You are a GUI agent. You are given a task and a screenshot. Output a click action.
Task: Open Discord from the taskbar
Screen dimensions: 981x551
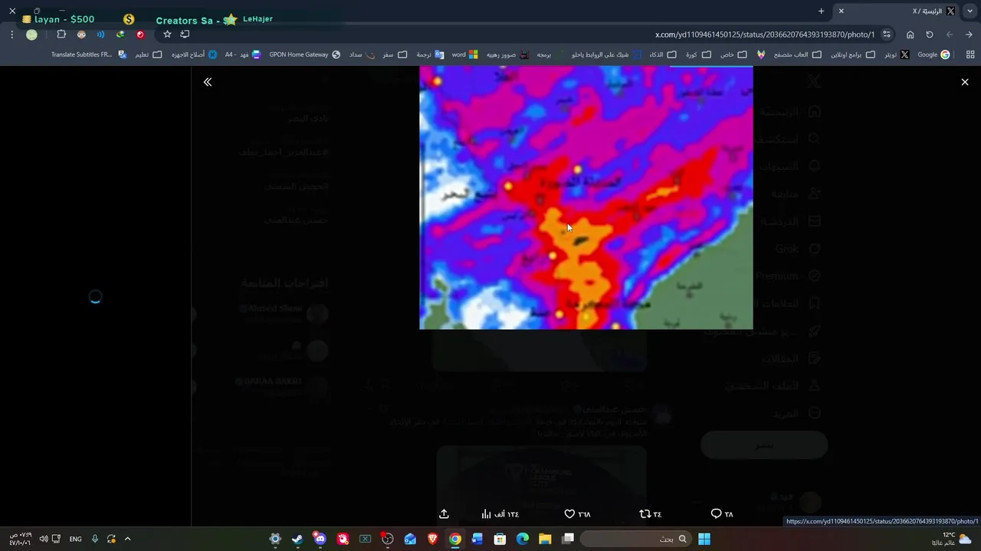(320, 539)
